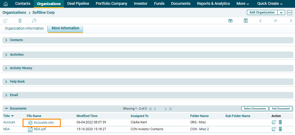Open the Quick Create dropdown
Viewport: 295px width, 135px height.
[x=270, y=4]
